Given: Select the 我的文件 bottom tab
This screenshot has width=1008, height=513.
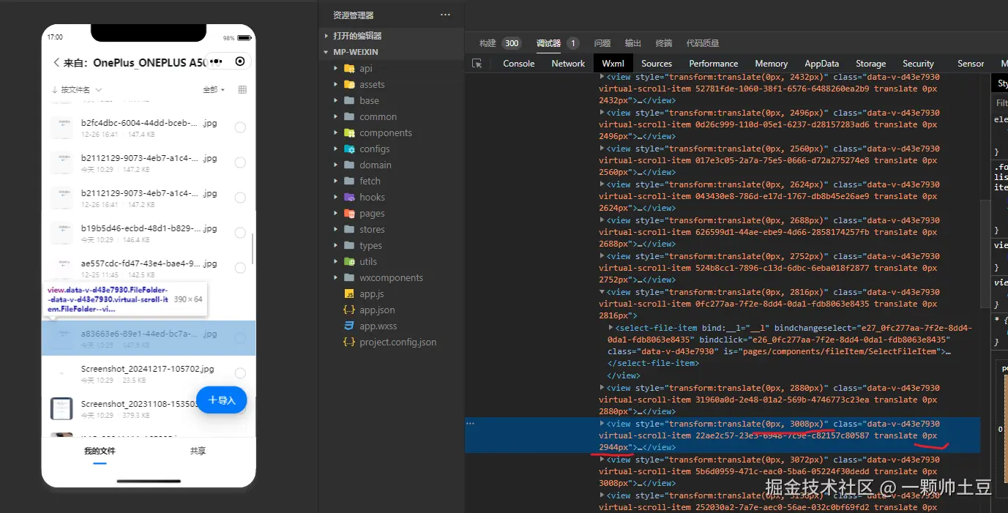Looking at the screenshot, I should pyautogui.click(x=100, y=451).
